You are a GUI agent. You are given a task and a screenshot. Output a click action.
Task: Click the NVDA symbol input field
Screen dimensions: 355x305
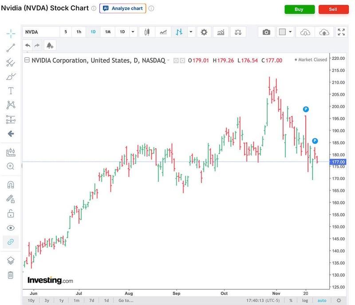click(x=41, y=32)
